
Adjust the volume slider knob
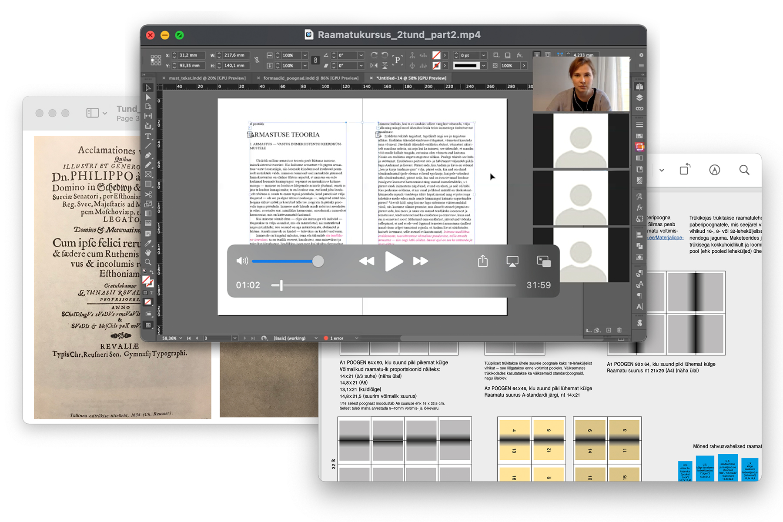pos(318,261)
